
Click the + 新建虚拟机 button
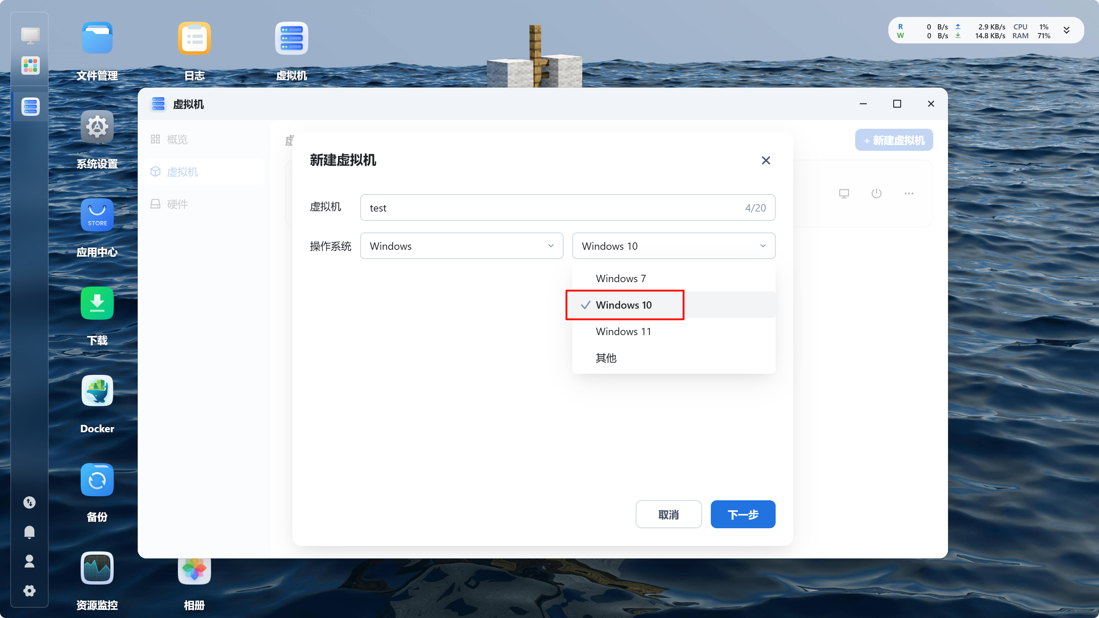coord(894,140)
